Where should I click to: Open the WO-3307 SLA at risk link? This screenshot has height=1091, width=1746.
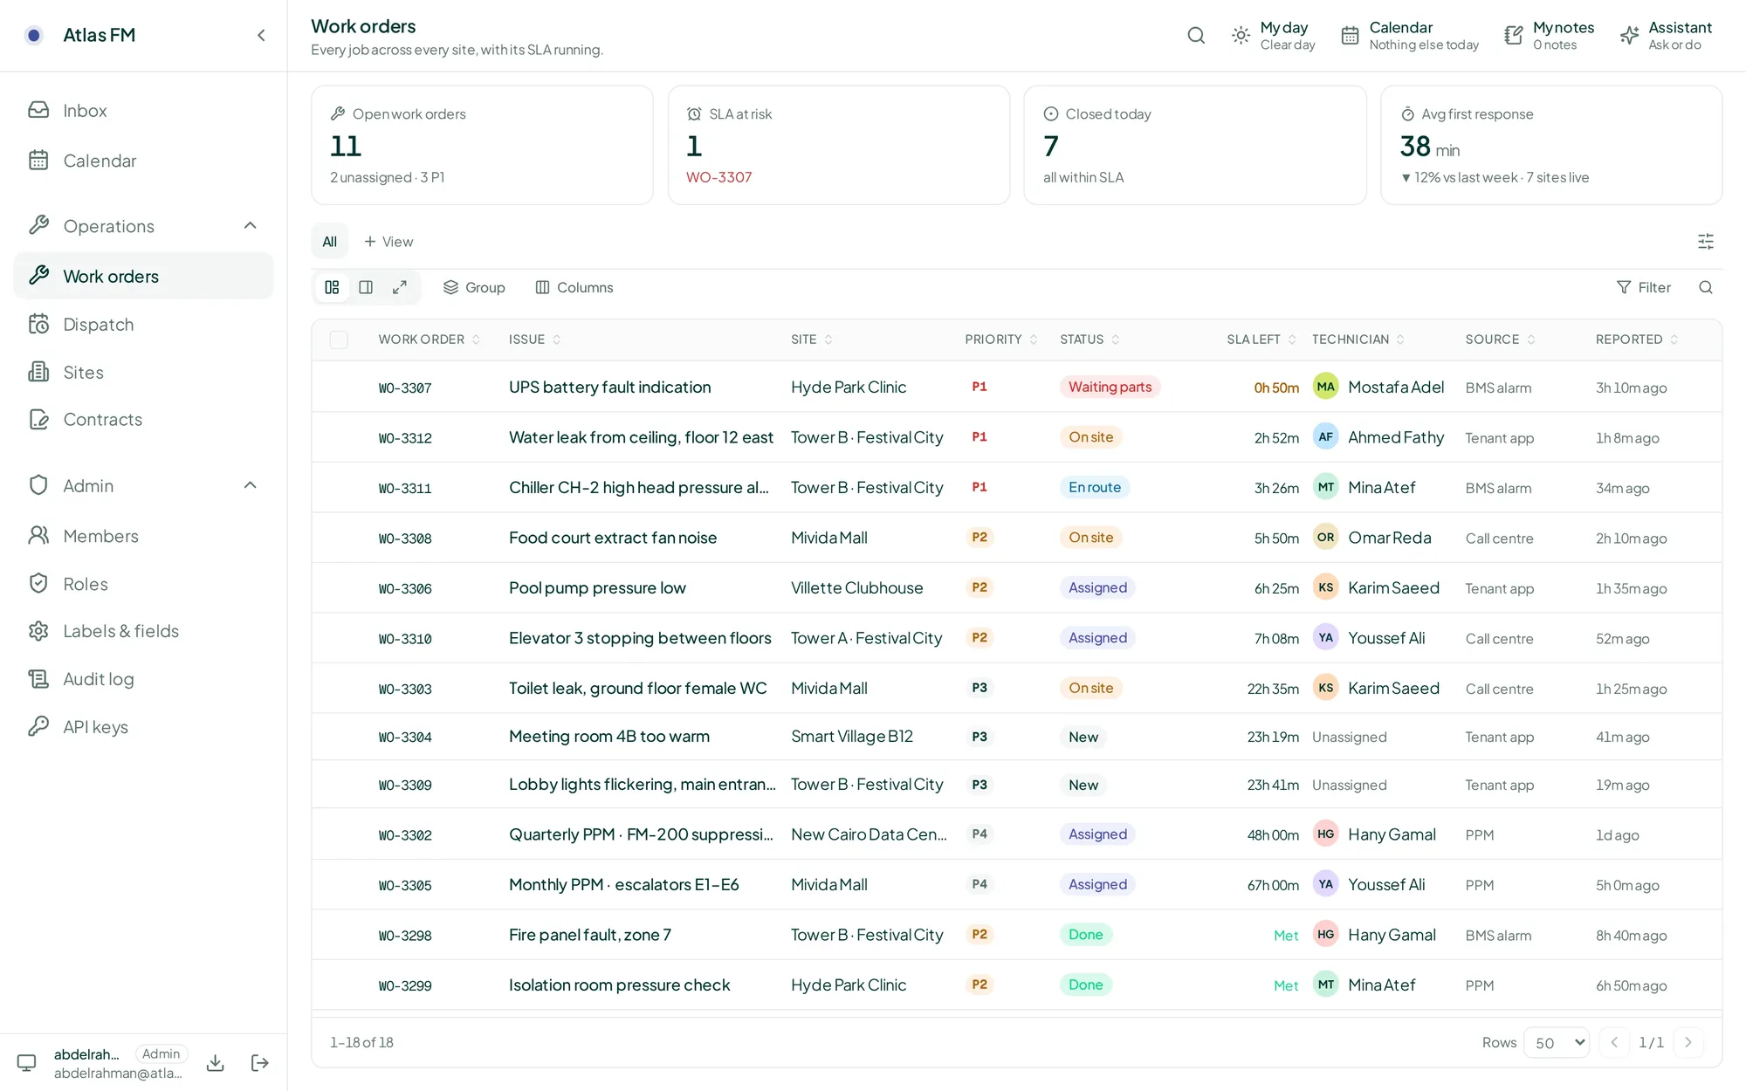pyautogui.click(x=718, y=177)
